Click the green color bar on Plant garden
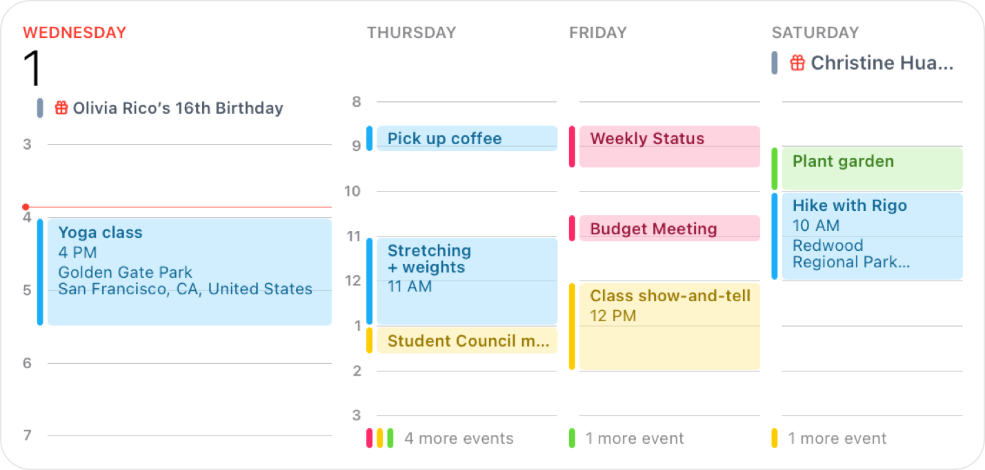Image resolution: width=985 pixels, height=470 pixels. click(773, 168)
